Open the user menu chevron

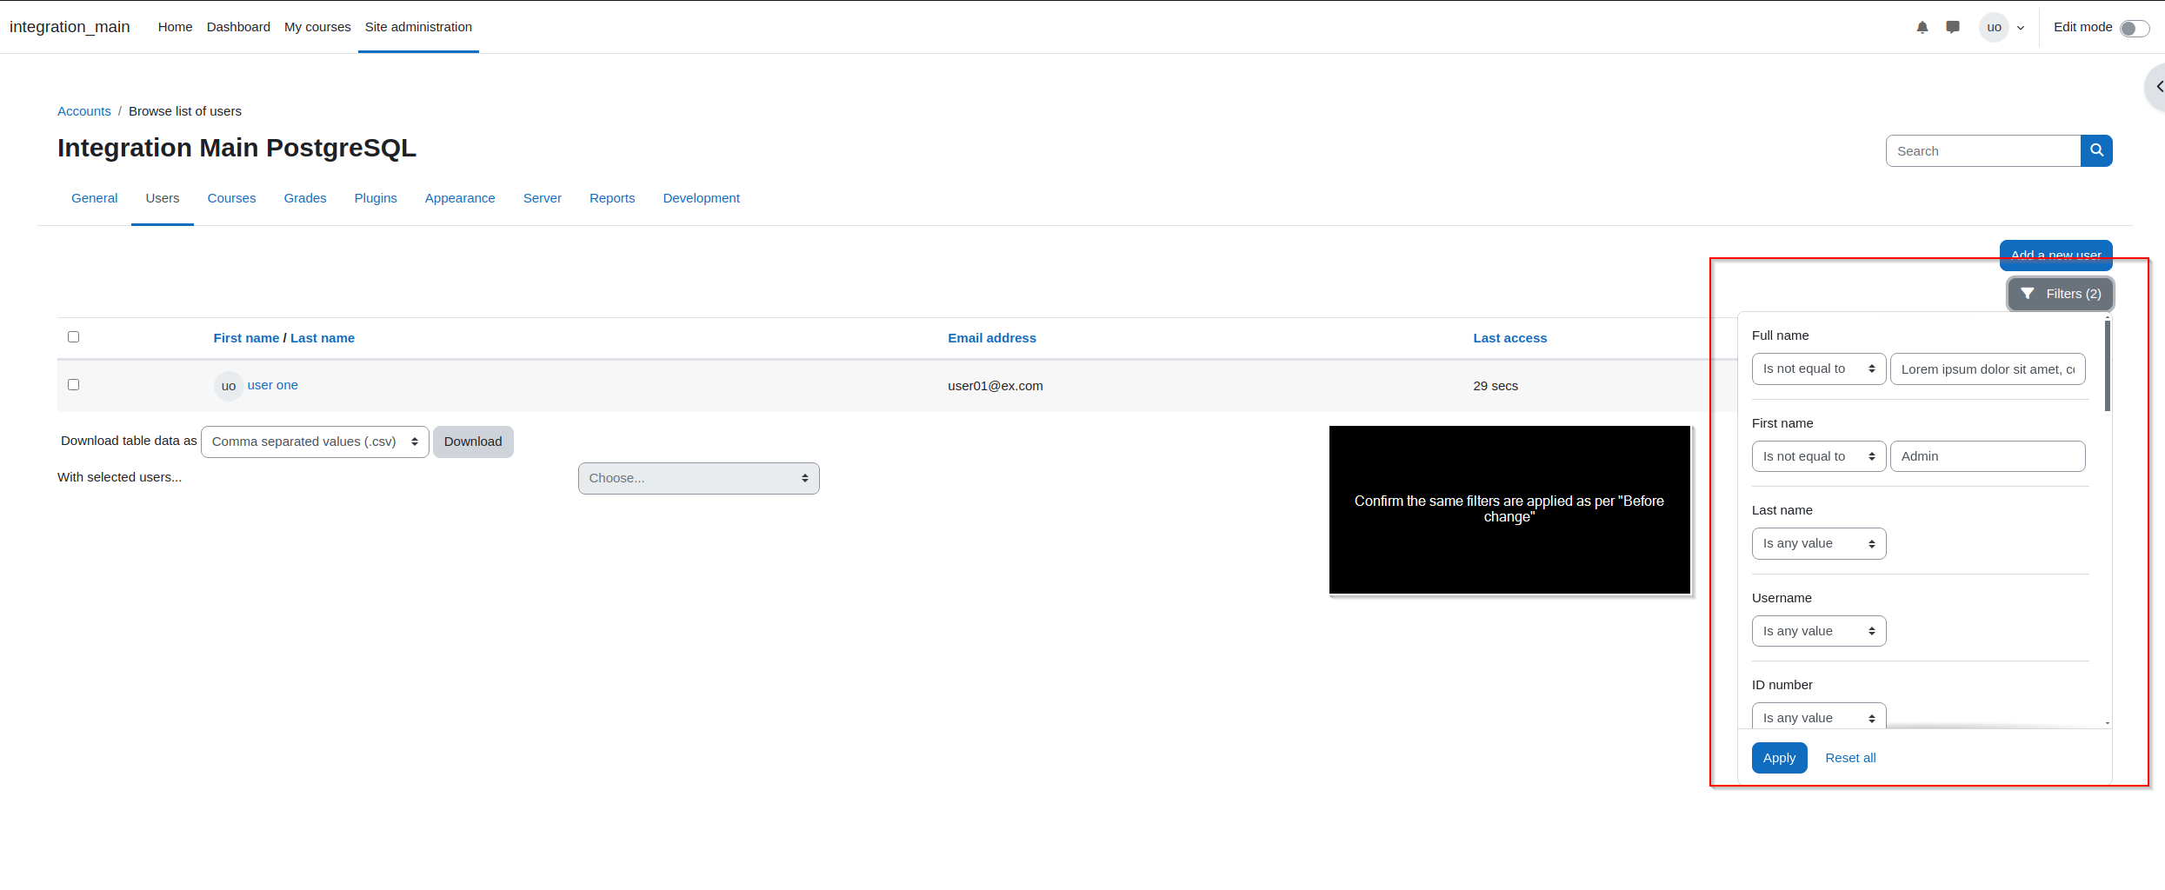coord(2021,28)
